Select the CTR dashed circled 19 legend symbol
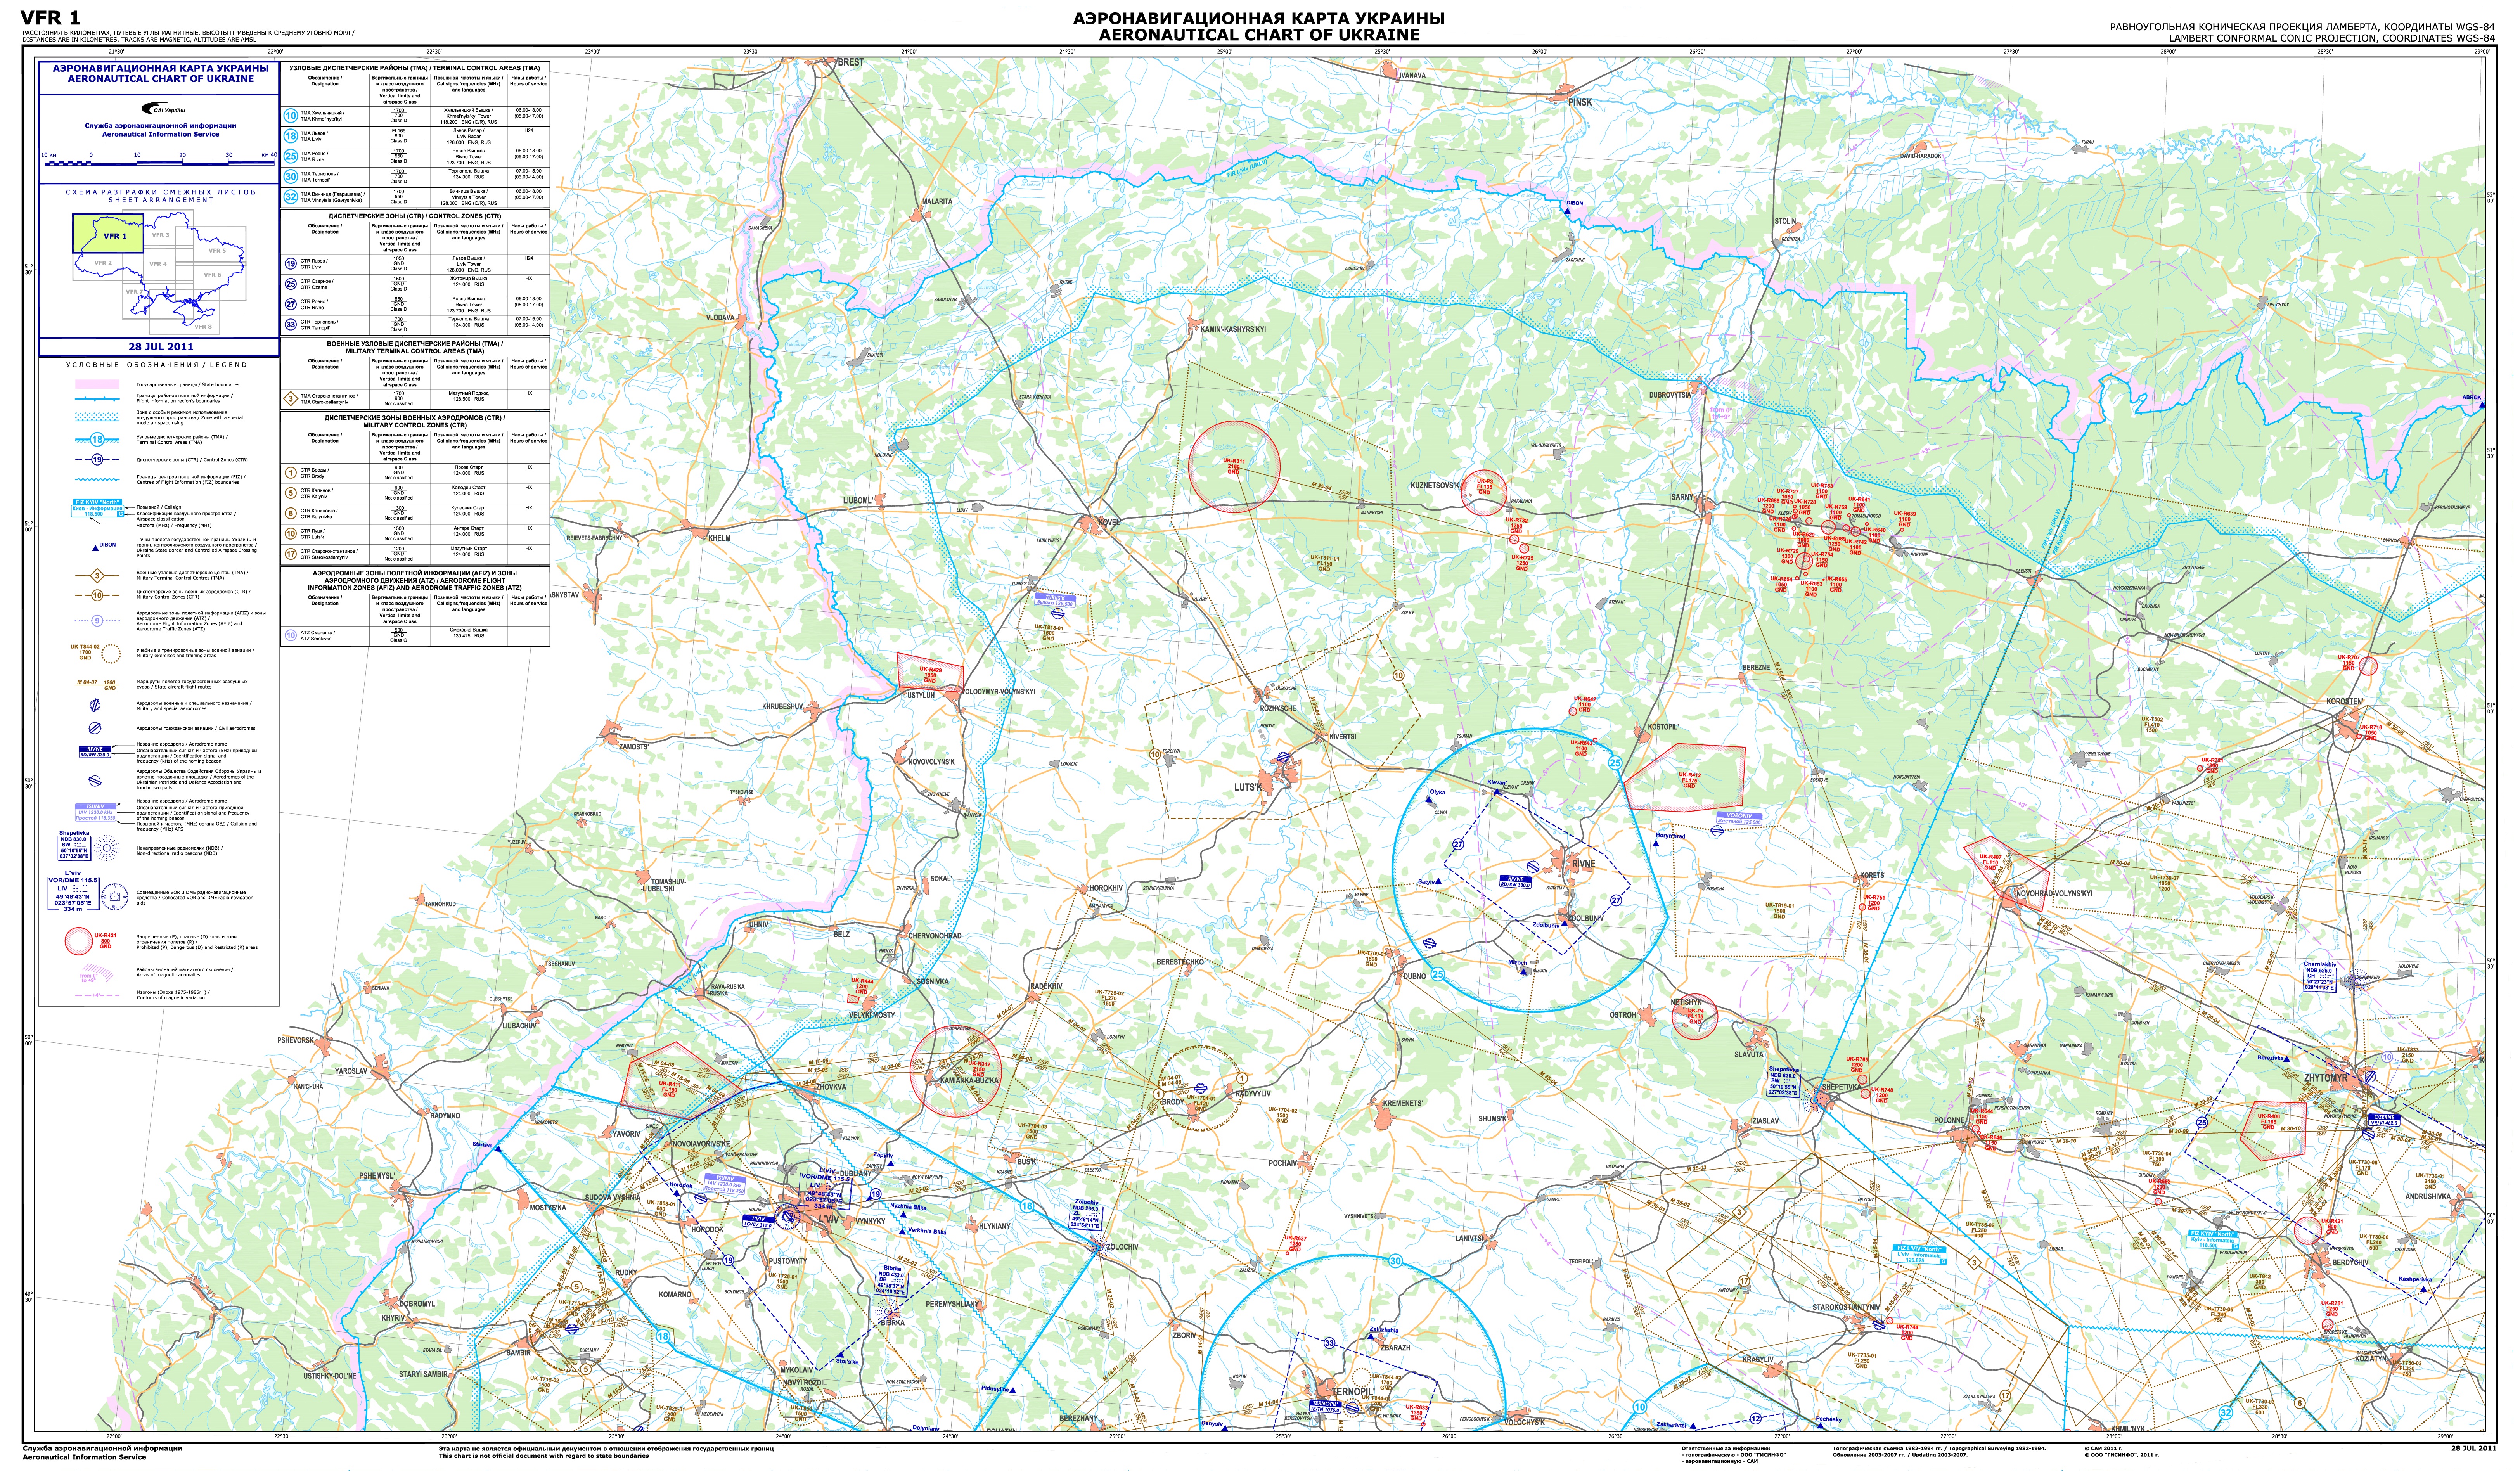The height and width of the screenshot is (1478, 2520). tap(97, 460)
